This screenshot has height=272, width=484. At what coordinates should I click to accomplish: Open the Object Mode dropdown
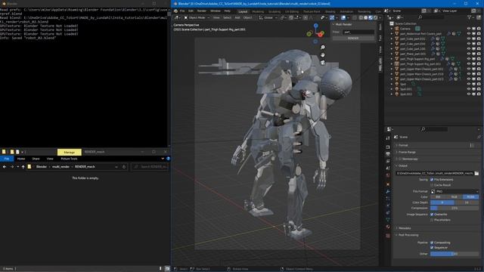(x=197, y=18)
